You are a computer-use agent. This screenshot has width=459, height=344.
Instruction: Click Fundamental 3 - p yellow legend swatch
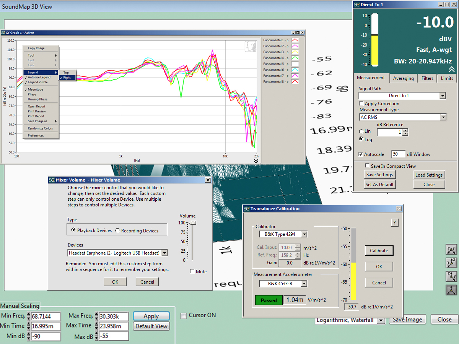[295, 52]
